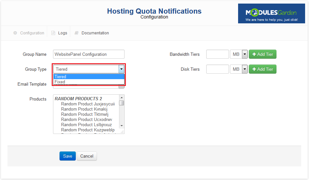Switch to the Logs tab

[62, 33]
